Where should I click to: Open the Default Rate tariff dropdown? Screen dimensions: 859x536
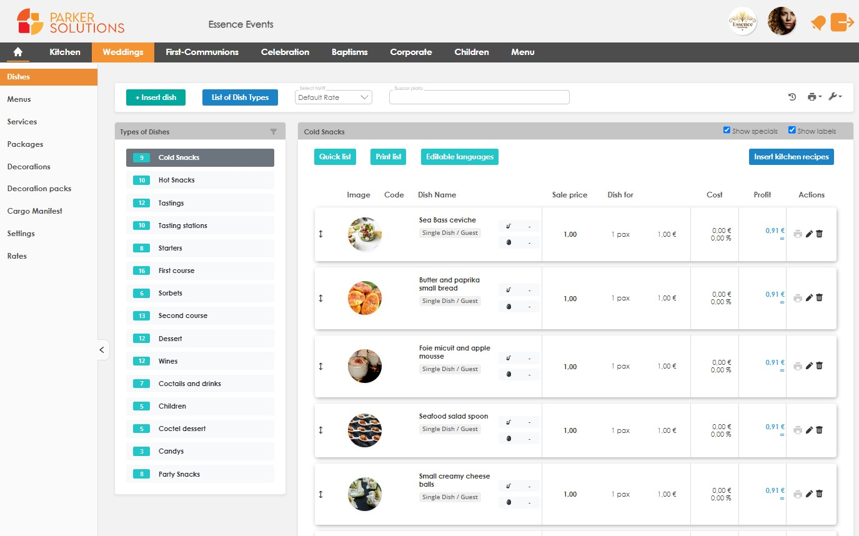333,97
